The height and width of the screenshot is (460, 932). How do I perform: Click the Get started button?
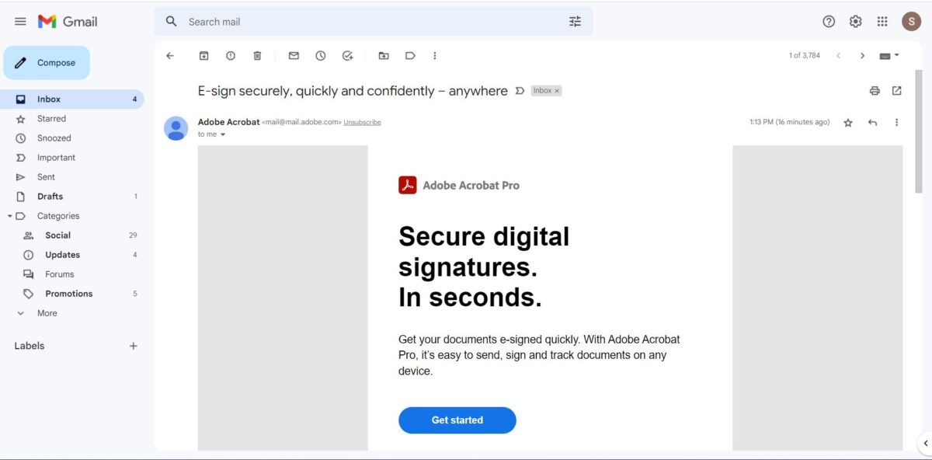pos(457,420)
